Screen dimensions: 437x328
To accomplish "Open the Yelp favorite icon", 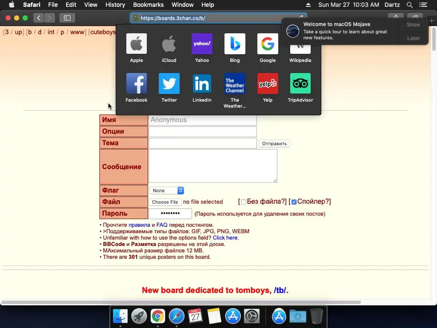I will pos(268,83).
